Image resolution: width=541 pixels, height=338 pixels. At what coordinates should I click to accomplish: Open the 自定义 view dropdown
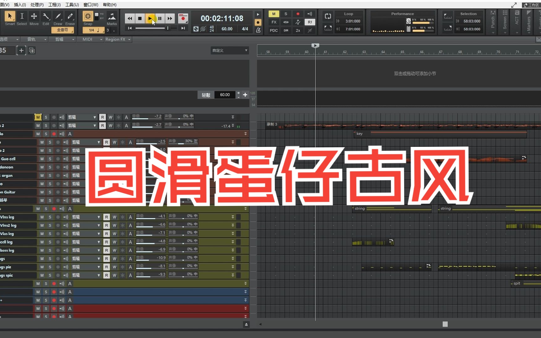229,50
